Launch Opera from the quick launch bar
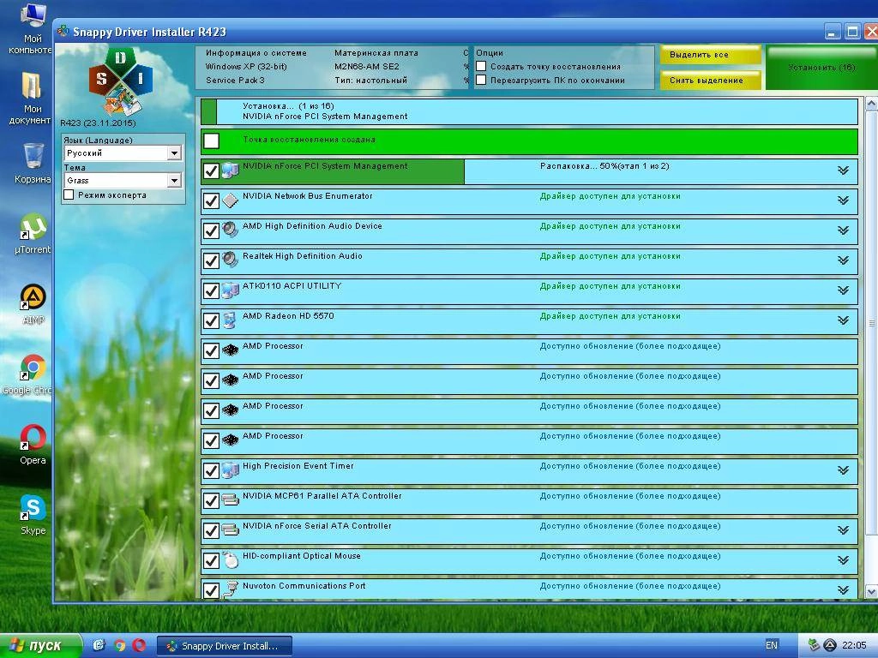The height and width of the screenshot is (658, 878). pos(139,645)
